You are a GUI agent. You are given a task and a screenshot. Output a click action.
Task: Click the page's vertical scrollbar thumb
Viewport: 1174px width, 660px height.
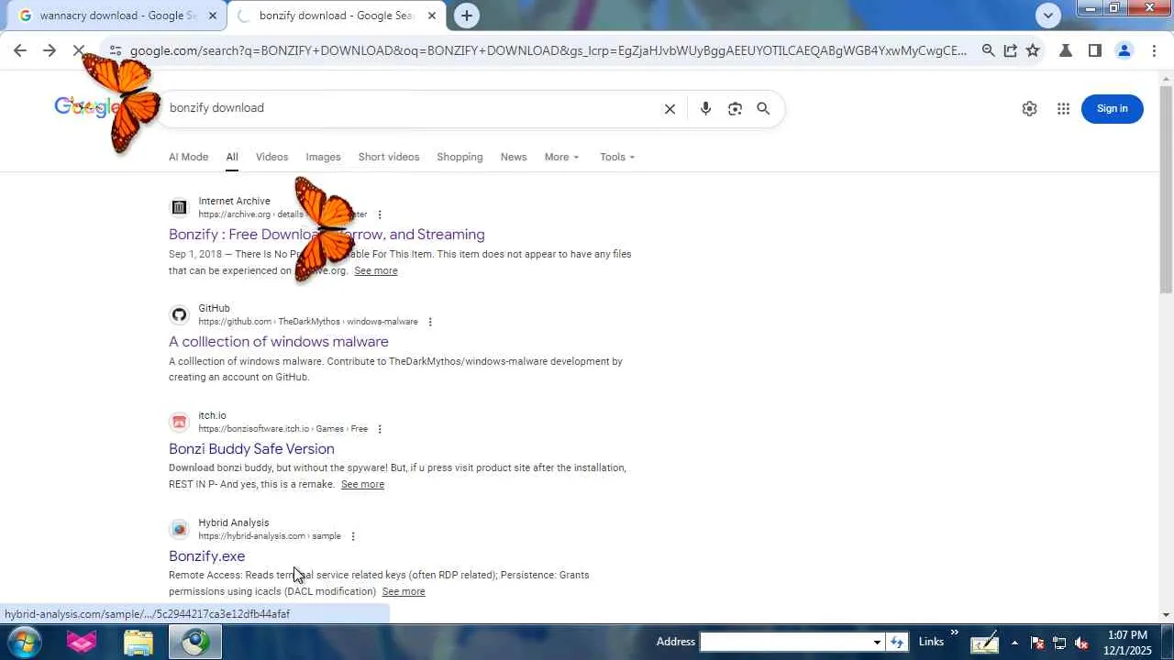tap(1166, 190)
